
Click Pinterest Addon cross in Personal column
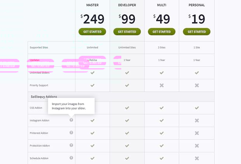(x=197, y=133)
